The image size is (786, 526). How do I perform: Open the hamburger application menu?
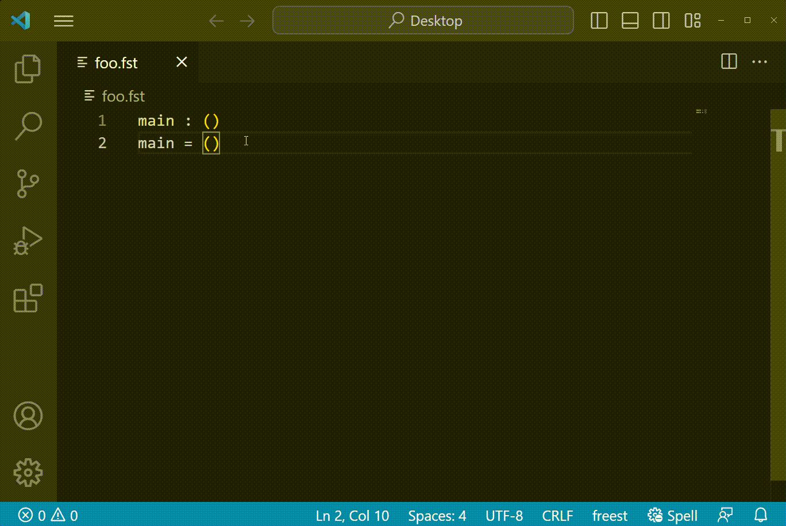(63, 21)
